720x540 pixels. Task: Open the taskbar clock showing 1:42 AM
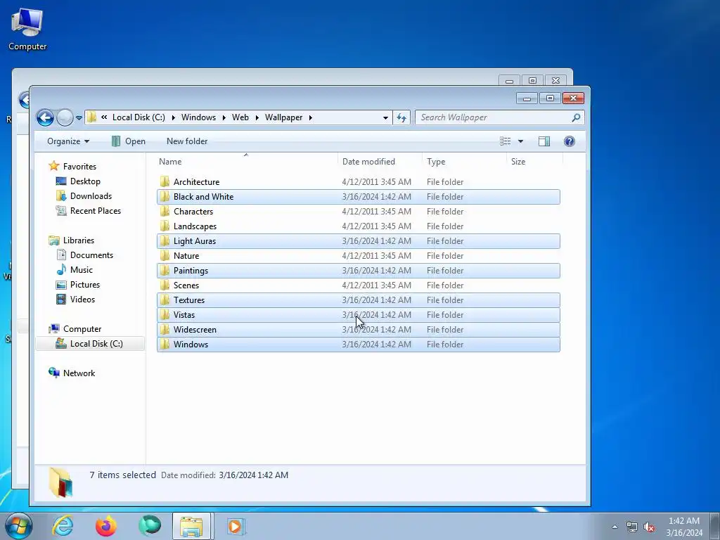pos(684,527)
